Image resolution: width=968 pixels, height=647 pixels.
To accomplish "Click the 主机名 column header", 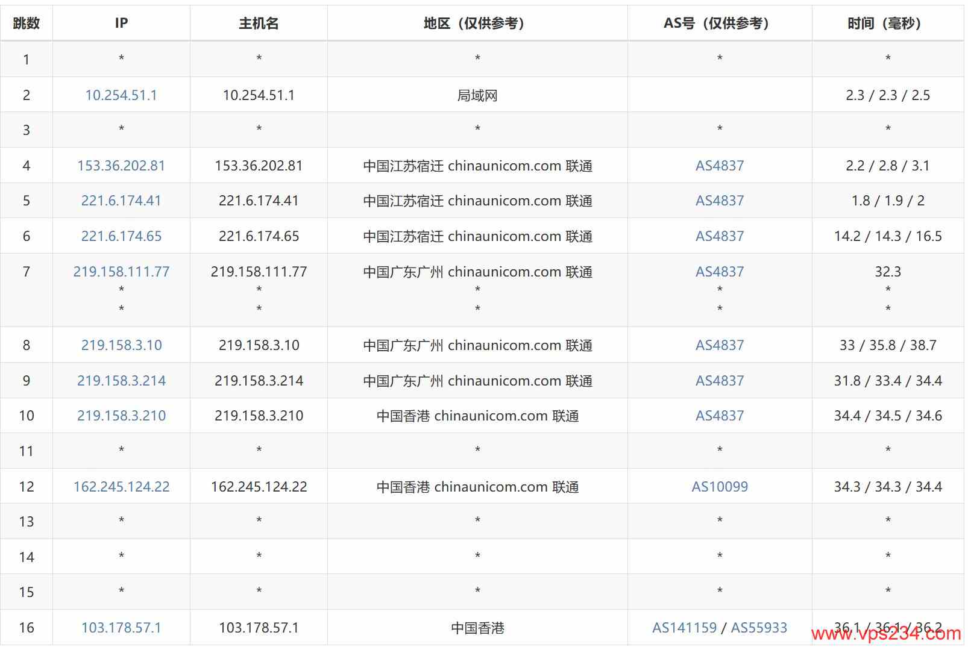I will pyautogui.click(x=259, y=23).
